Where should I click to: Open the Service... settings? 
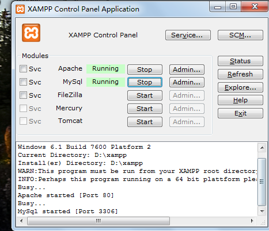[x=188, y=35]
